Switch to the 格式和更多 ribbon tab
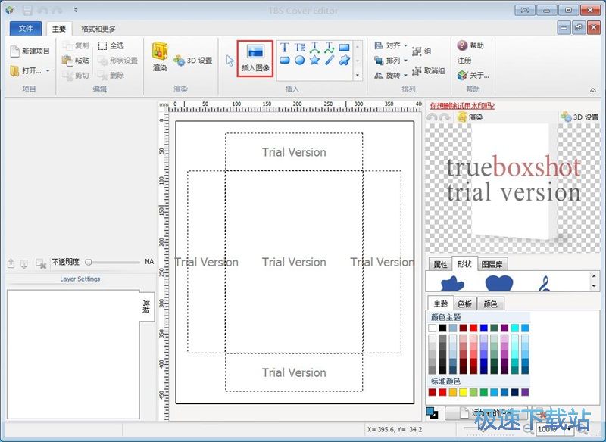Screen dimensions: 606x442 (99, 29)
